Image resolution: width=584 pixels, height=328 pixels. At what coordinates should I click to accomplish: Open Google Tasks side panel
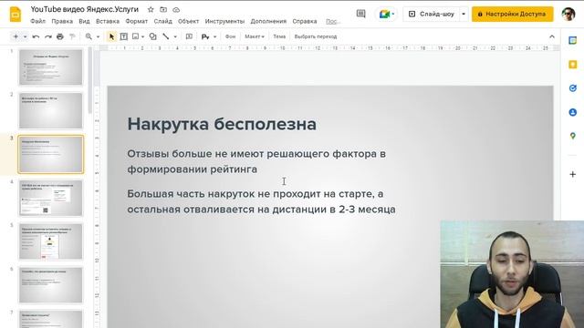pos(572,88)
